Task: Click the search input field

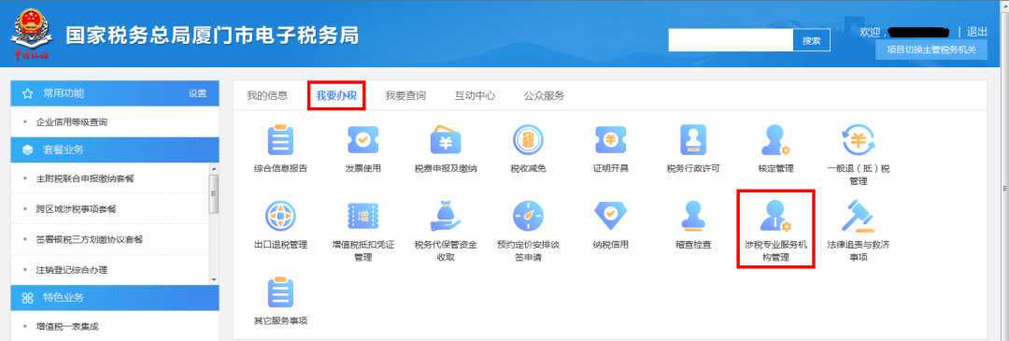Action: pos(731,40)
